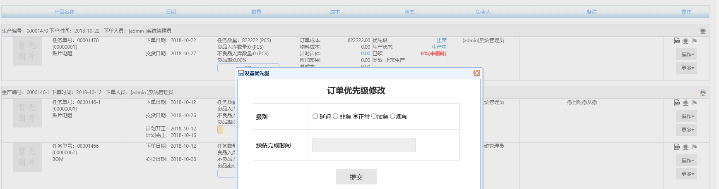Open the LOG icon for order 0000146-1
Image resolution: width=719 pixels, height=189 pixels.
tap(677, 103)
